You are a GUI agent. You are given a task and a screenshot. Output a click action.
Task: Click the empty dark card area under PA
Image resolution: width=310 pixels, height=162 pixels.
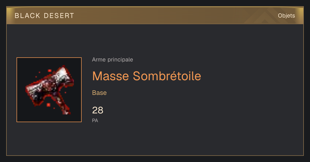(x=155, y=139)
